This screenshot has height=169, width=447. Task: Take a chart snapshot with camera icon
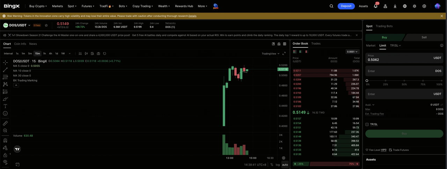(x=98, y=53)
